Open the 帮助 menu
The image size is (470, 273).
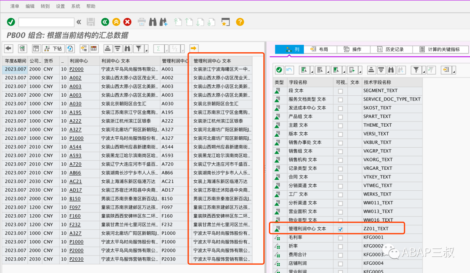point(91,6)
